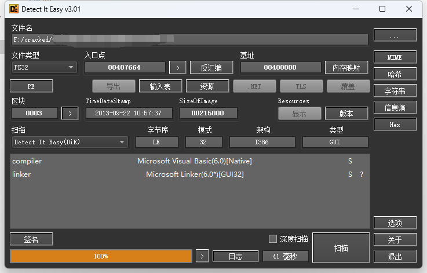427x273 pixels.
Task: Click the arrow button beside entry point address
Action: pos(177,67)
